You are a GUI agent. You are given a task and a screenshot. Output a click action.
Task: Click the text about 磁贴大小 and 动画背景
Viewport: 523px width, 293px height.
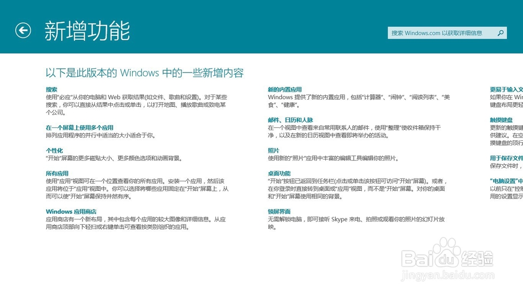point(114,158)
